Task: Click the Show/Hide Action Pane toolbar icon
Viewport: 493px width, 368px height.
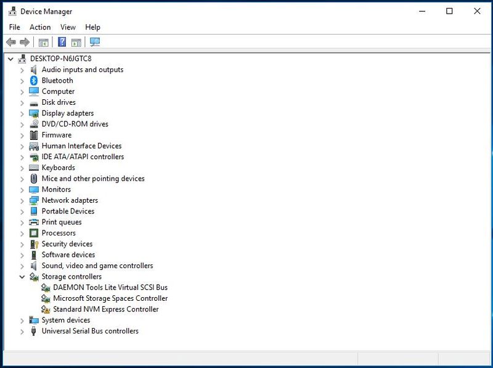Action: coord(76,42)
